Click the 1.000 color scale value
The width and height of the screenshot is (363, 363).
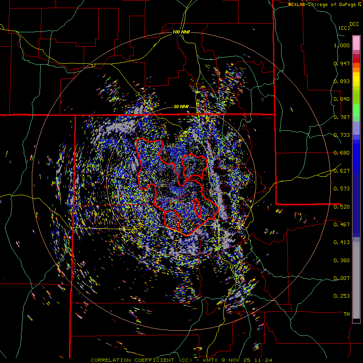pyautogui.click(x=342, y=45)
